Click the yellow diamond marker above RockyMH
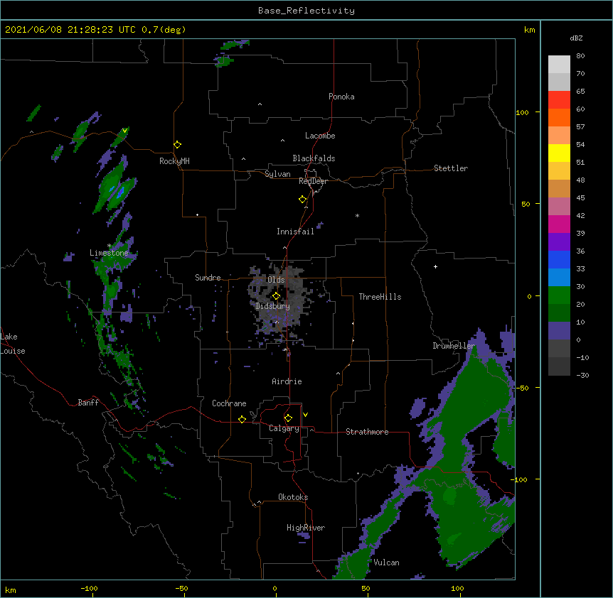The width and height of the screenshot is (613, 598). tap(178, 145)
